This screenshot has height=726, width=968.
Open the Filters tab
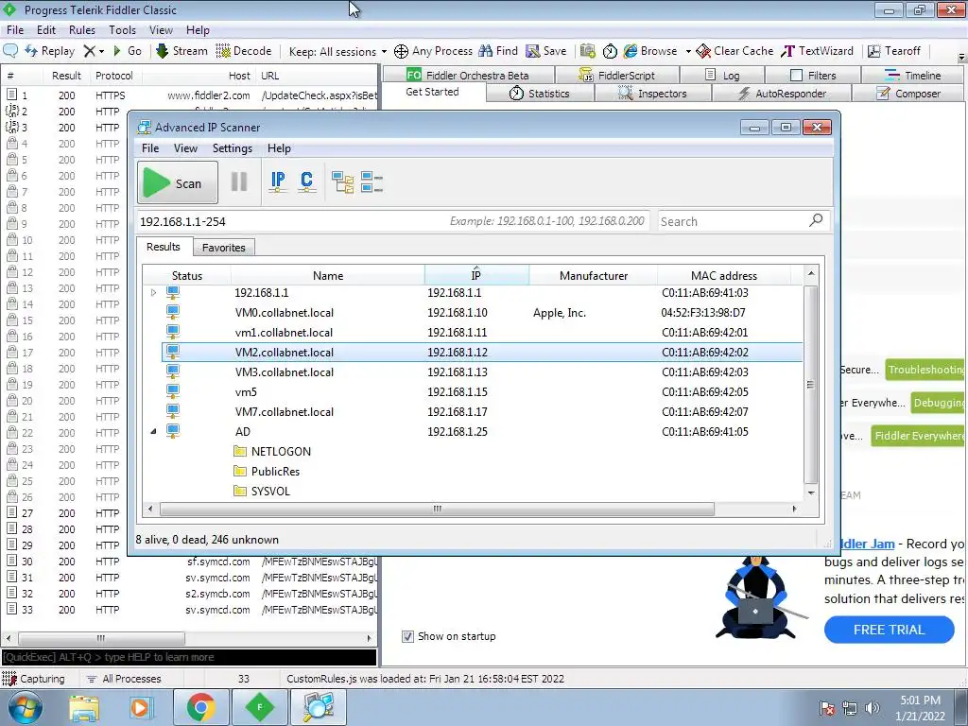[813, 76]
